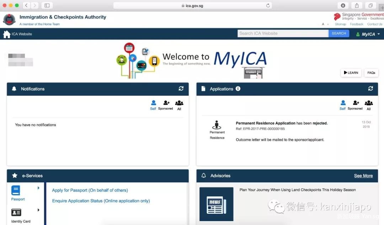
Task: Refresh the Applications panel
Action: pyautogui.click(x=370, y=89)
